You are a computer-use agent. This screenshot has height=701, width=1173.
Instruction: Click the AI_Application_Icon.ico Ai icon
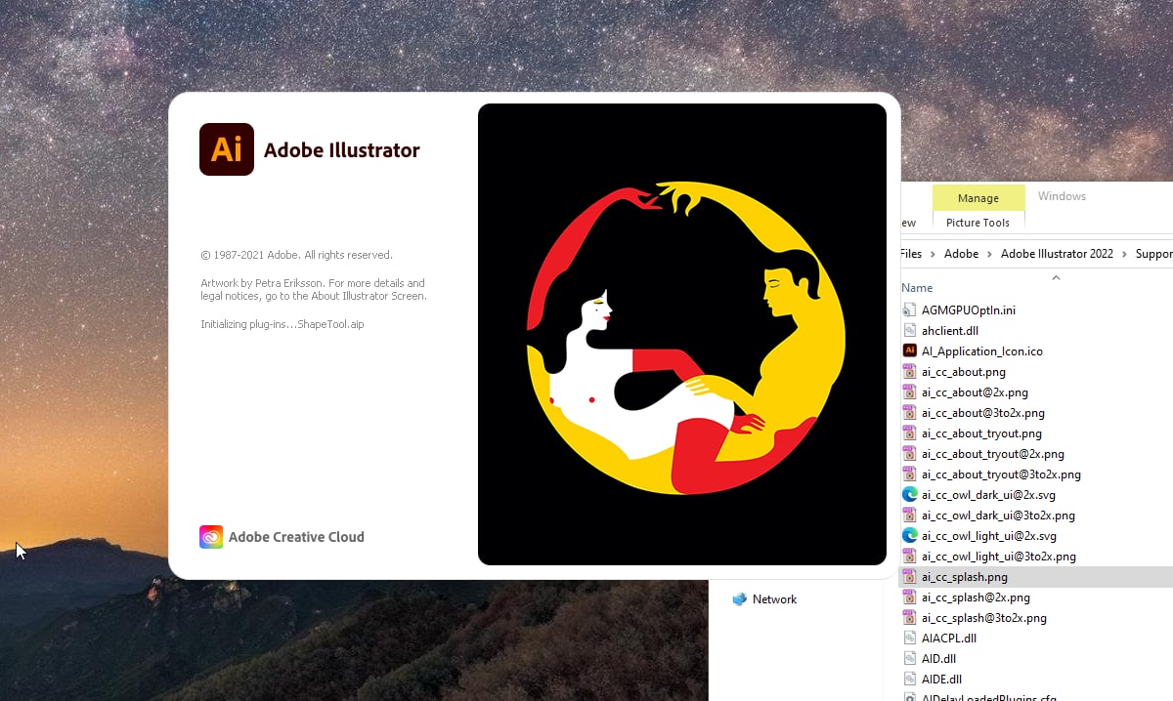(909, 351)
